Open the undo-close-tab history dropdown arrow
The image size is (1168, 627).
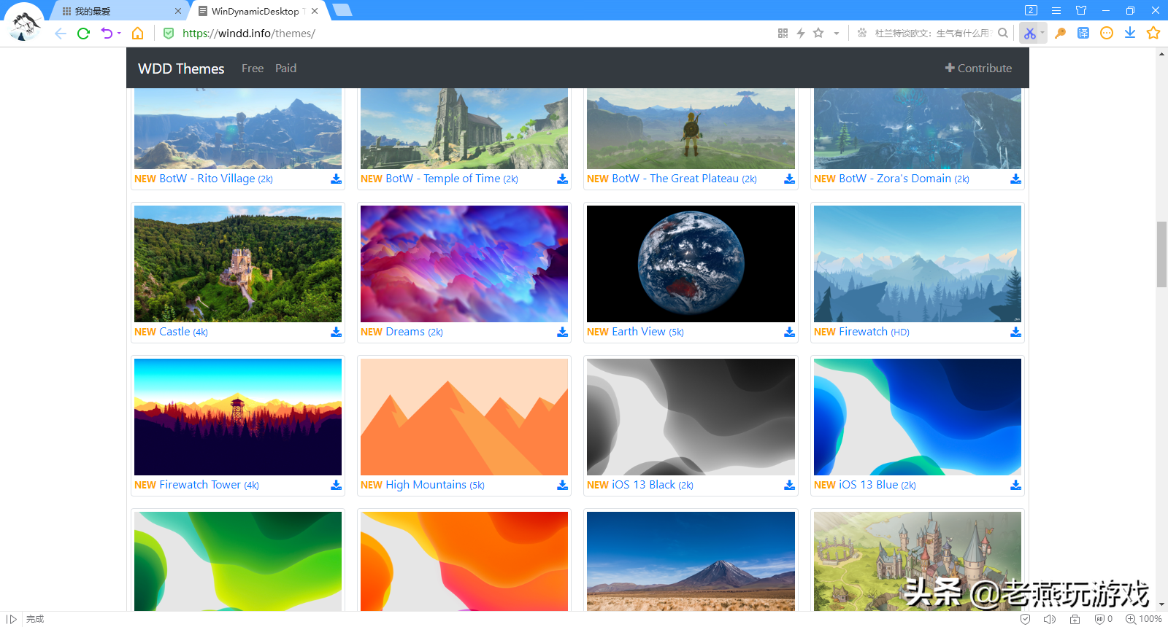click(119, 34)
